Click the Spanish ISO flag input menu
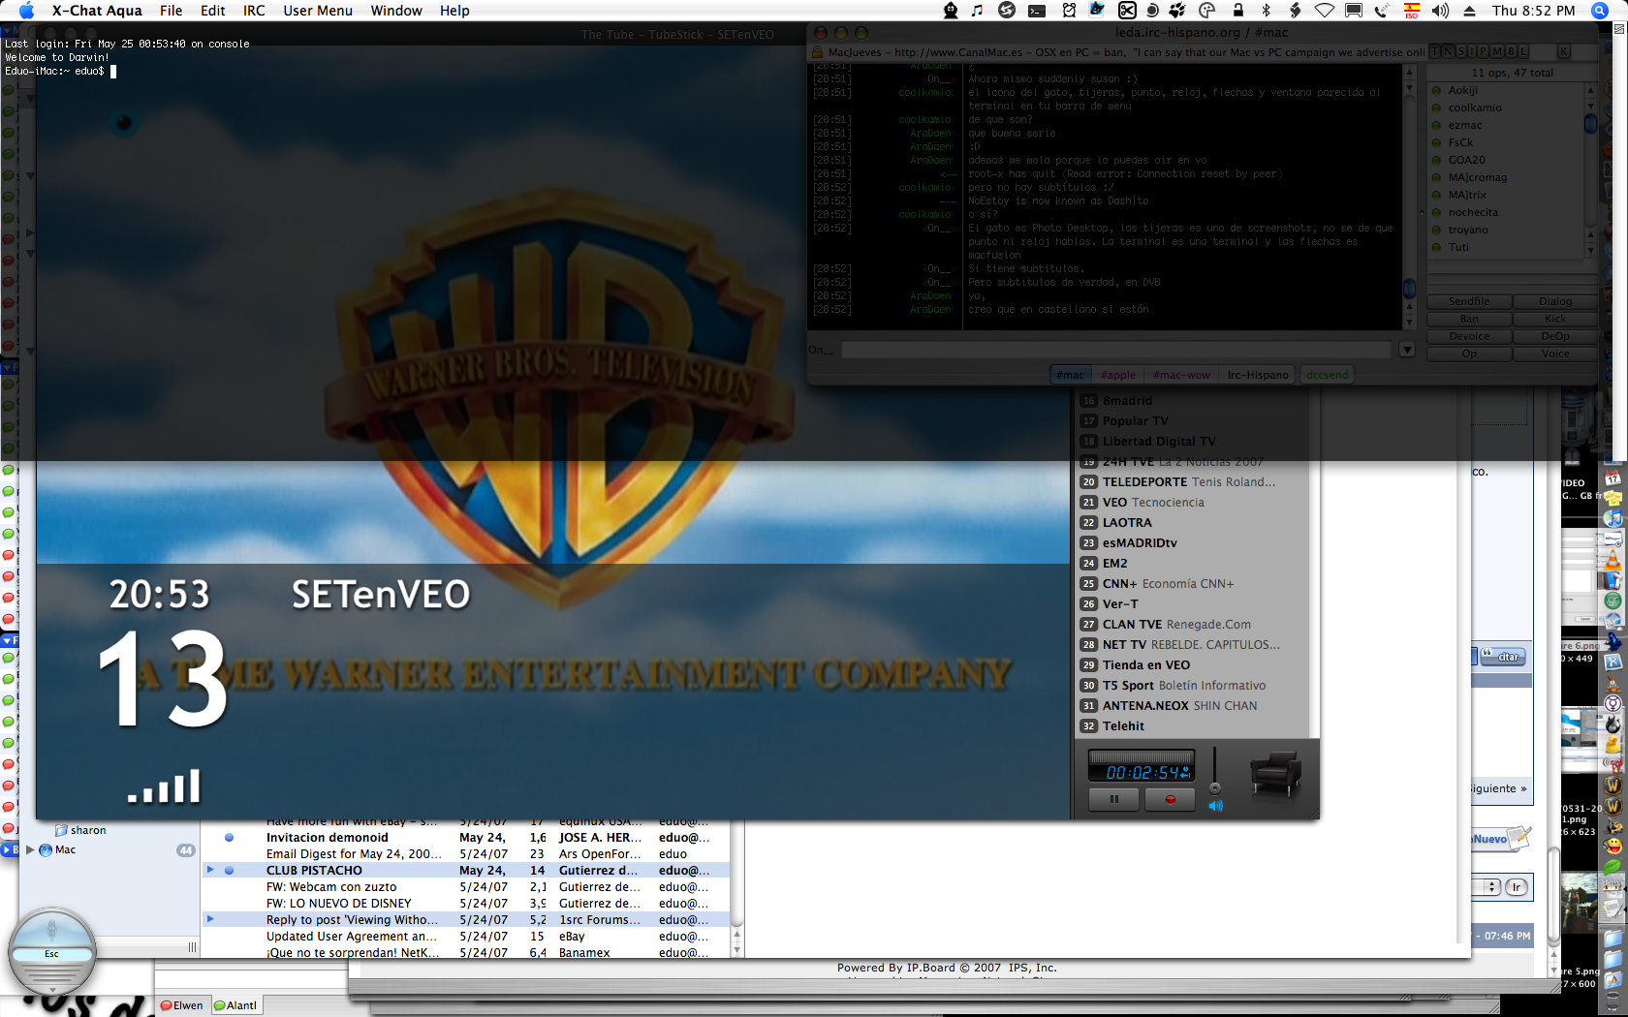 (1412, 11)
